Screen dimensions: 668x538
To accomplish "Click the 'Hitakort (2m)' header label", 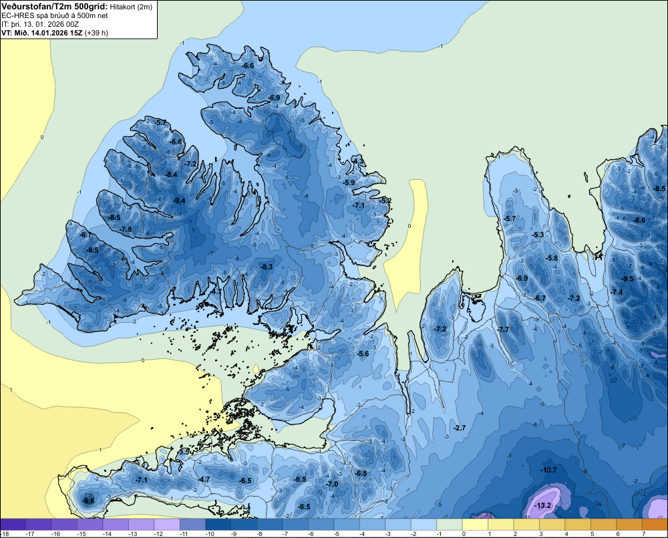I will pos(131,7).
